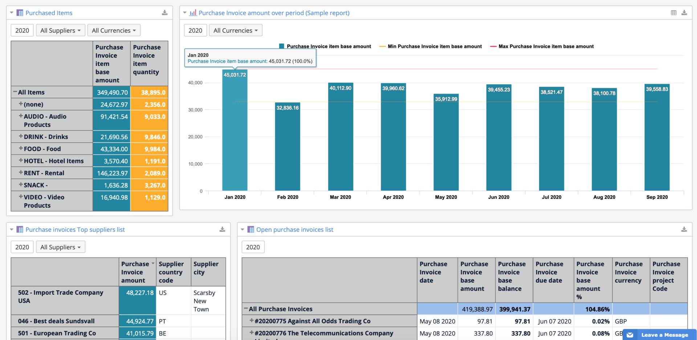The width and height of the screenshot is (697, 340).
Task: Click the bar chart icon beside the sample report title
Action: click(x=193, y=12)
